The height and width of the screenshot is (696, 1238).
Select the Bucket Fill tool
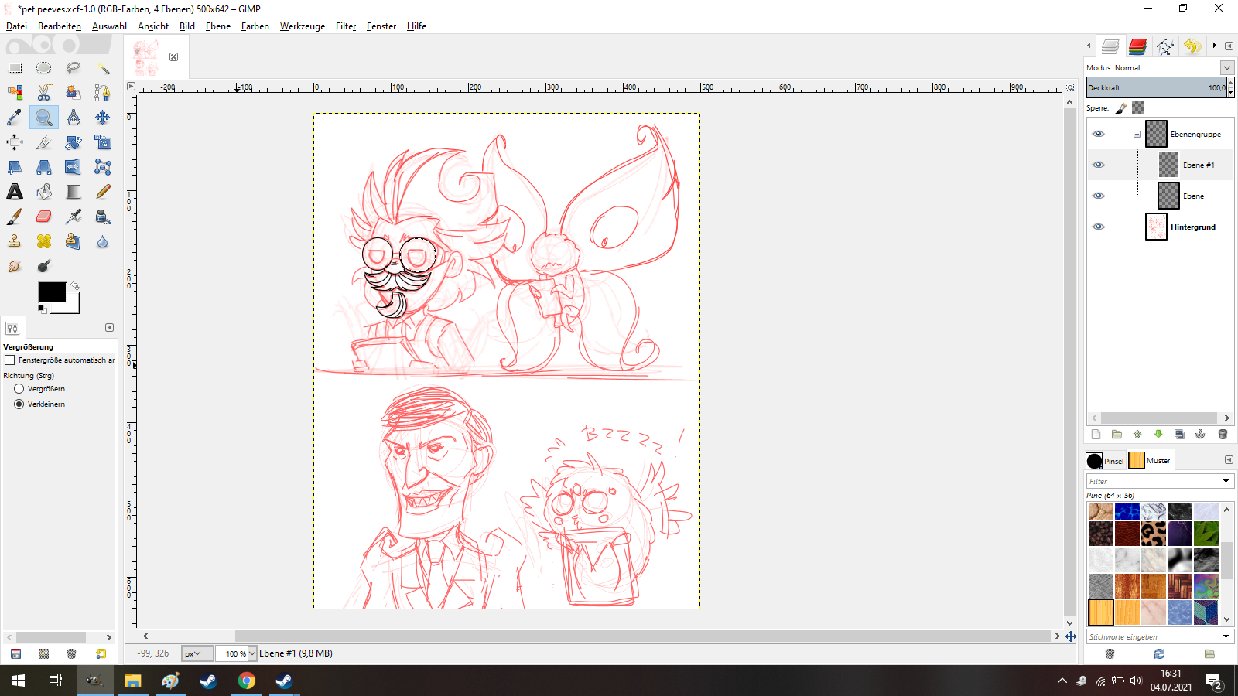tap(44, 192)
